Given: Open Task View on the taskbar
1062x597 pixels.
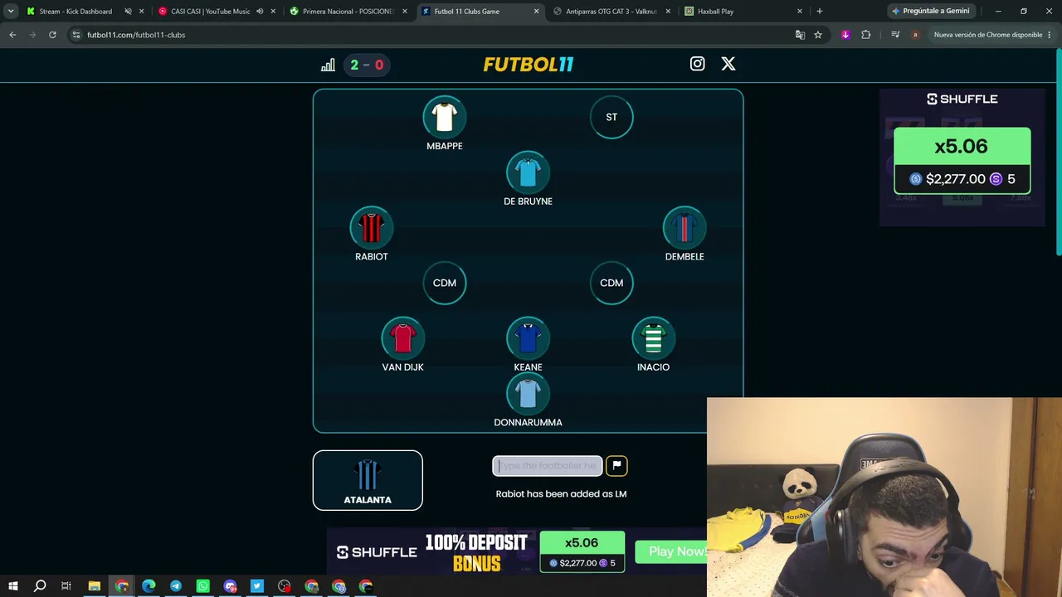Looking at the screenshot, I should (x=66, y=586).
